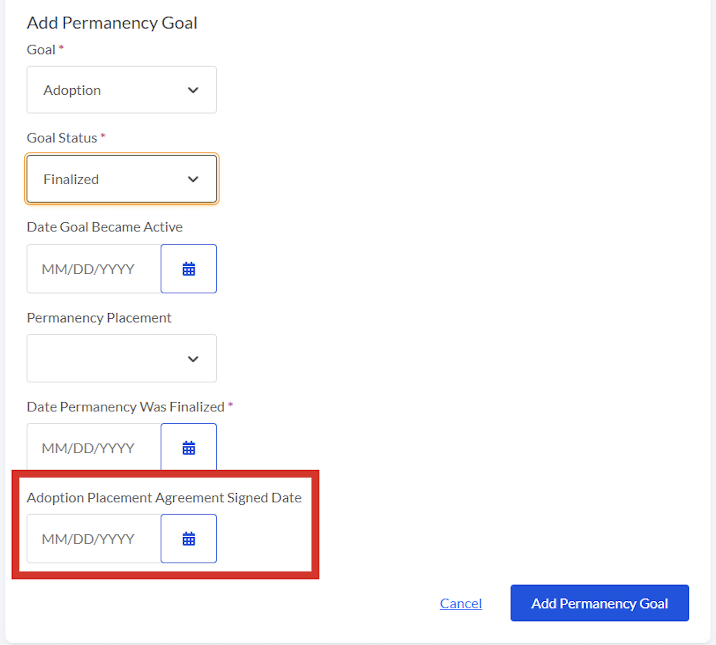Click the chevron on the Goal Status dropdown
Viewport: 716px width, 645px height.
194,179
